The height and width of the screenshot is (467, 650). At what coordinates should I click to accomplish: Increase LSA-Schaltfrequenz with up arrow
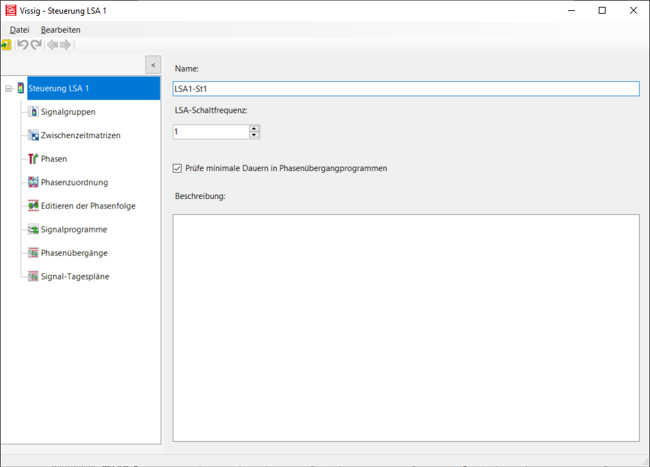[254, 129]
